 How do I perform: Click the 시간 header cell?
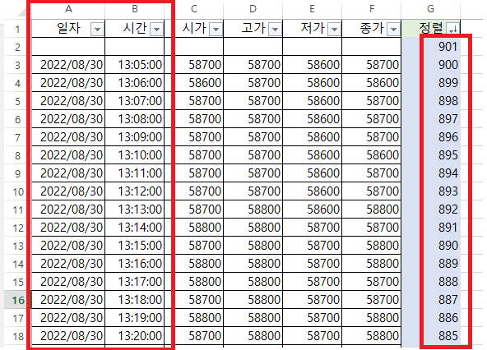pyautogui.click(x=134, y=29)
